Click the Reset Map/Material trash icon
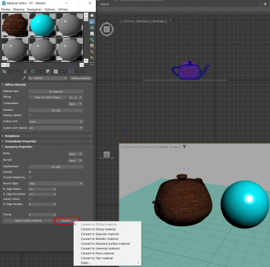 pos(25,72)
